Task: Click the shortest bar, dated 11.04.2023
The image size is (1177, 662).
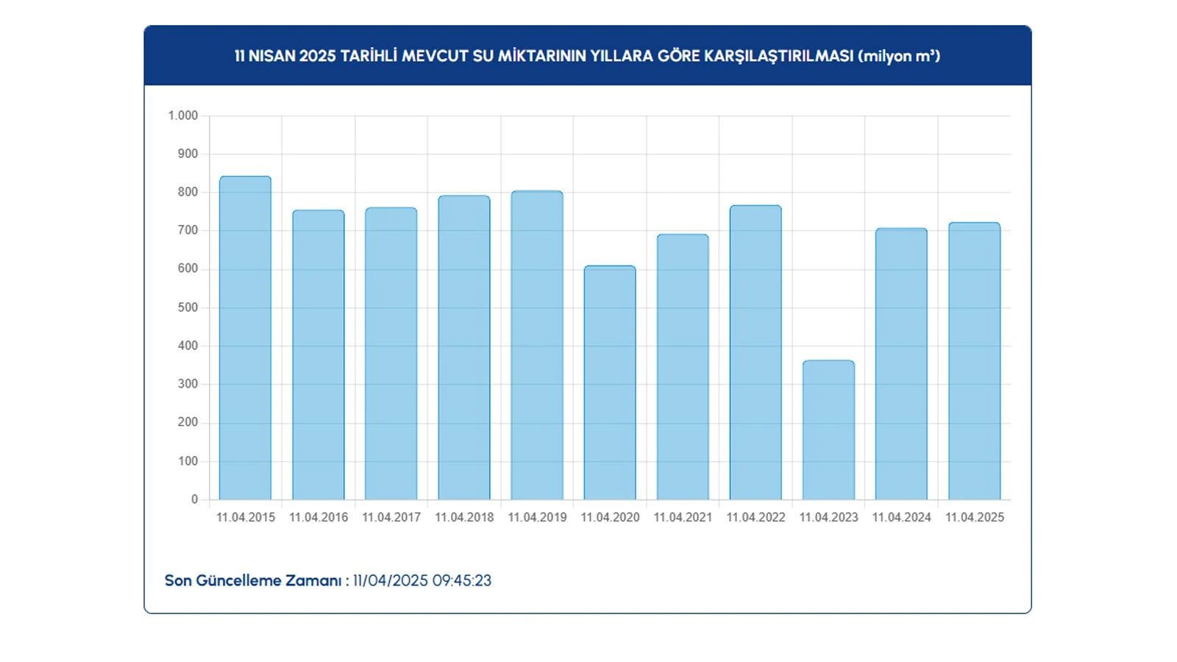Action: click(x=828, y=430)
